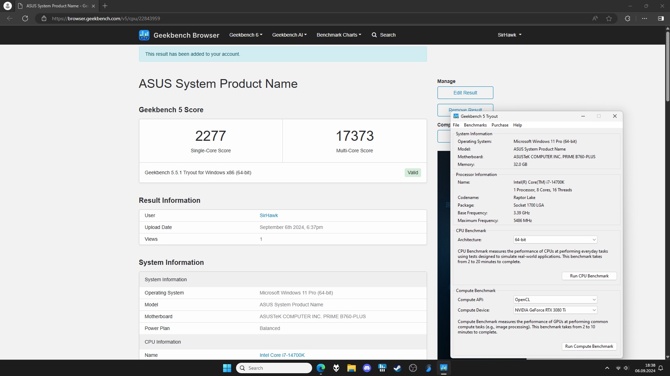The height and width of the screenshot is (376, 670).
Task: Open the Help menu in Geekbench Tryout
Action: pos(517,125)
